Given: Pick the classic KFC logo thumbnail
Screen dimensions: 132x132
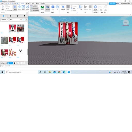Looking at the screenshot, I should 13,28.
